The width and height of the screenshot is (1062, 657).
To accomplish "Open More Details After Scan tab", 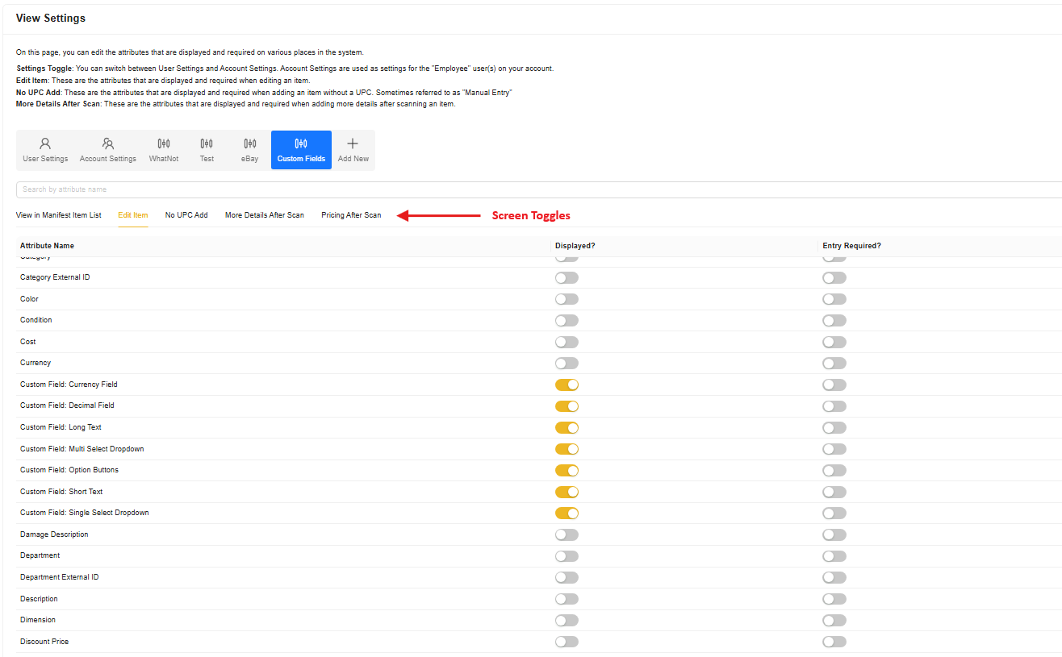I will pyautogui.click(x=265, y=215).
